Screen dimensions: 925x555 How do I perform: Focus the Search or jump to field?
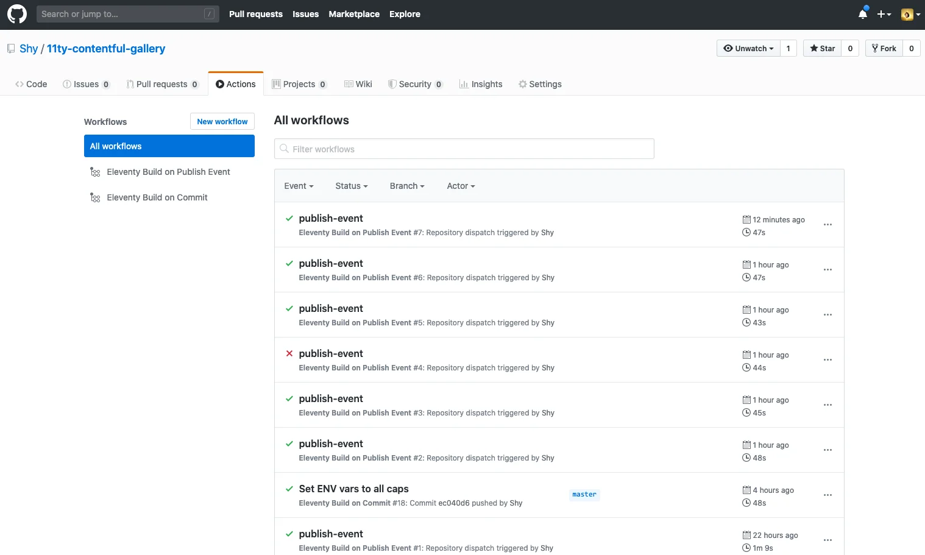(x=128, y=14)
